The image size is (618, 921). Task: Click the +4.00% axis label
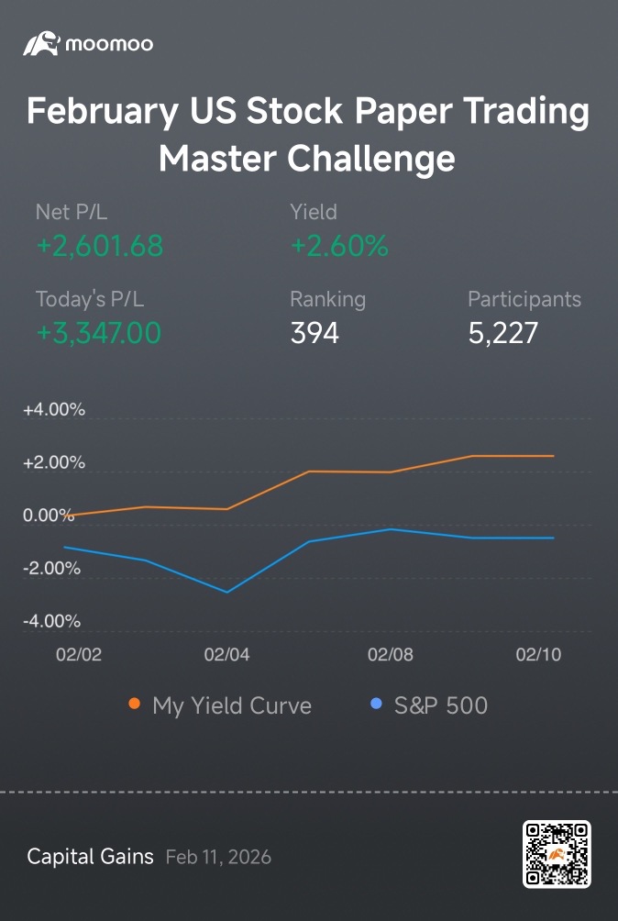point(54,410)
